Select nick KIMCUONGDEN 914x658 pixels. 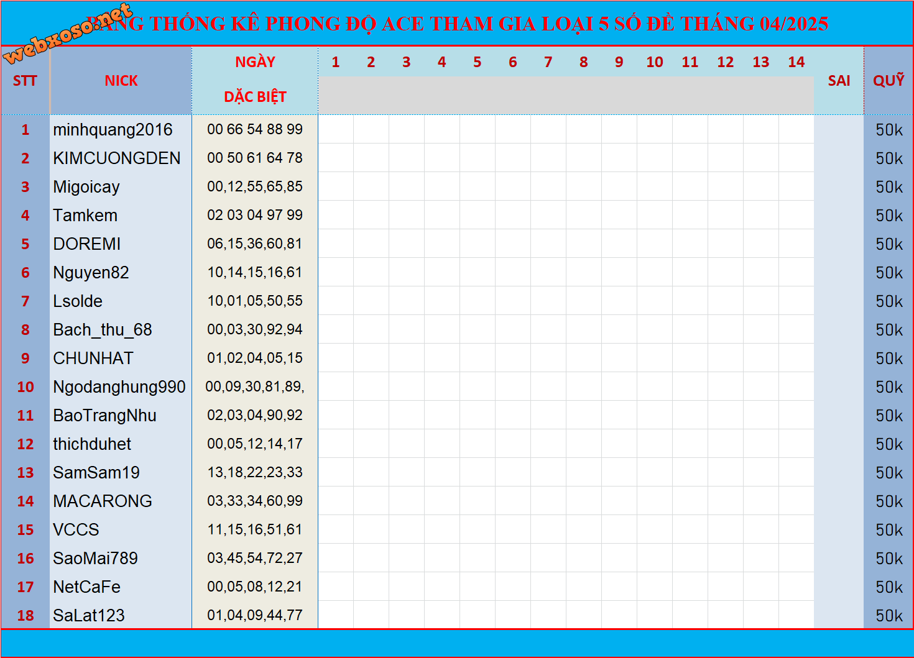[x=117, y=158]
